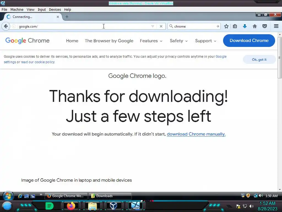The width and height of the screenshot is (282, 212).
Task: Open Firefox on the host taskbar
Action: pos(71,206)
